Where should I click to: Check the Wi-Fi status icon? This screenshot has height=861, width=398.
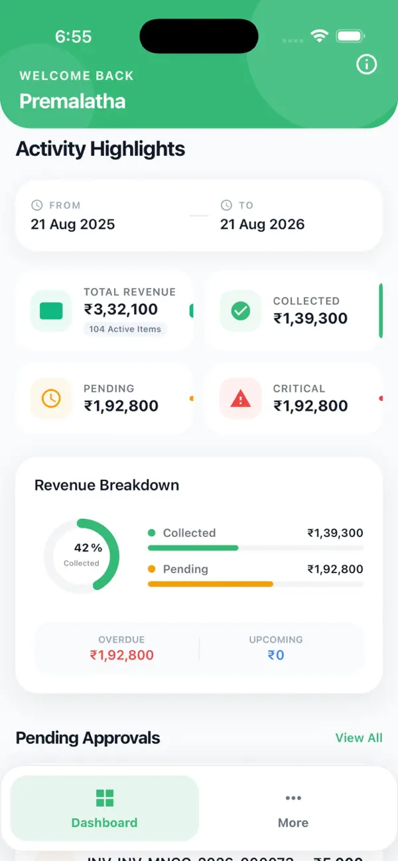pos(320,36)
